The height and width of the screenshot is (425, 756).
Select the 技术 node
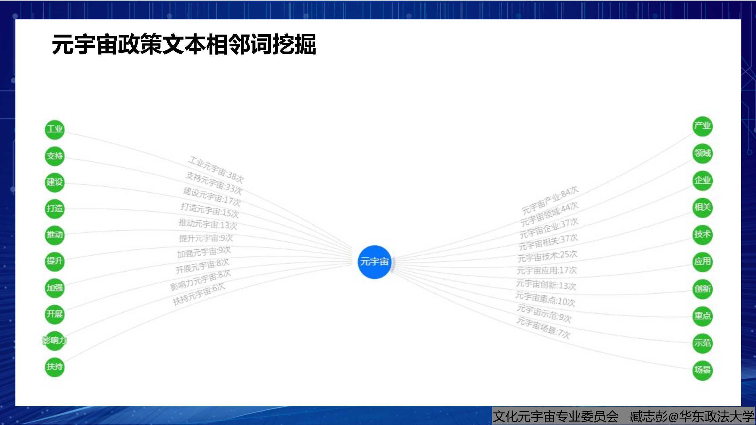(x=702, y=235)
